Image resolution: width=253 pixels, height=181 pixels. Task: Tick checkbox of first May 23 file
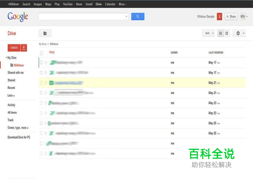click(41, 103)
